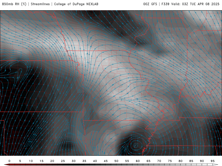
Task: Click the "F339" forecast hour text
Action: click(165, 4)
